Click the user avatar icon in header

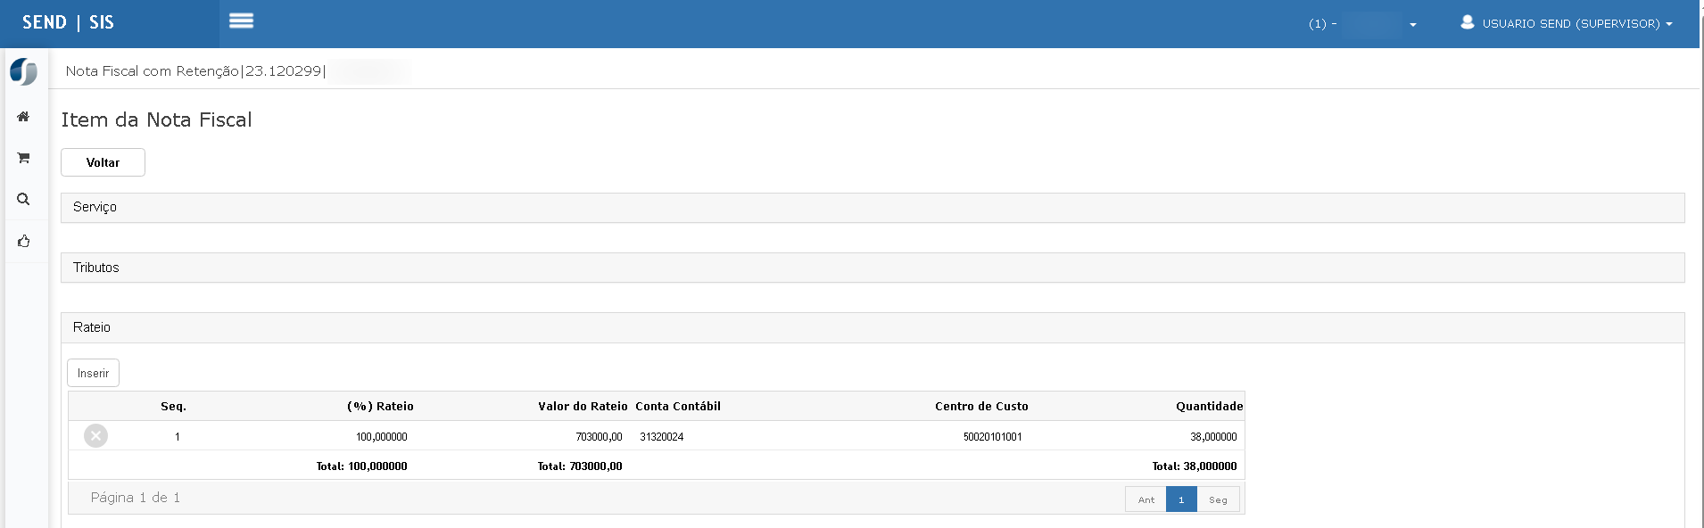point(1467,23)
